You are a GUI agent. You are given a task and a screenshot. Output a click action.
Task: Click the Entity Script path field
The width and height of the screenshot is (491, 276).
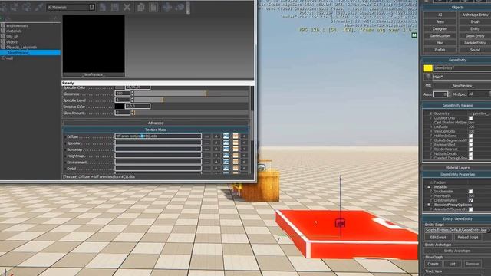[456, 230]
